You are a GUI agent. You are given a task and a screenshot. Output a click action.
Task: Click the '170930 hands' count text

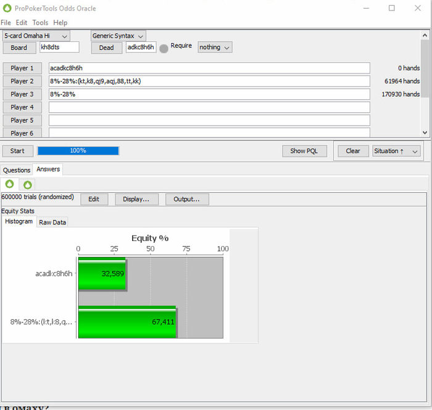401,94
